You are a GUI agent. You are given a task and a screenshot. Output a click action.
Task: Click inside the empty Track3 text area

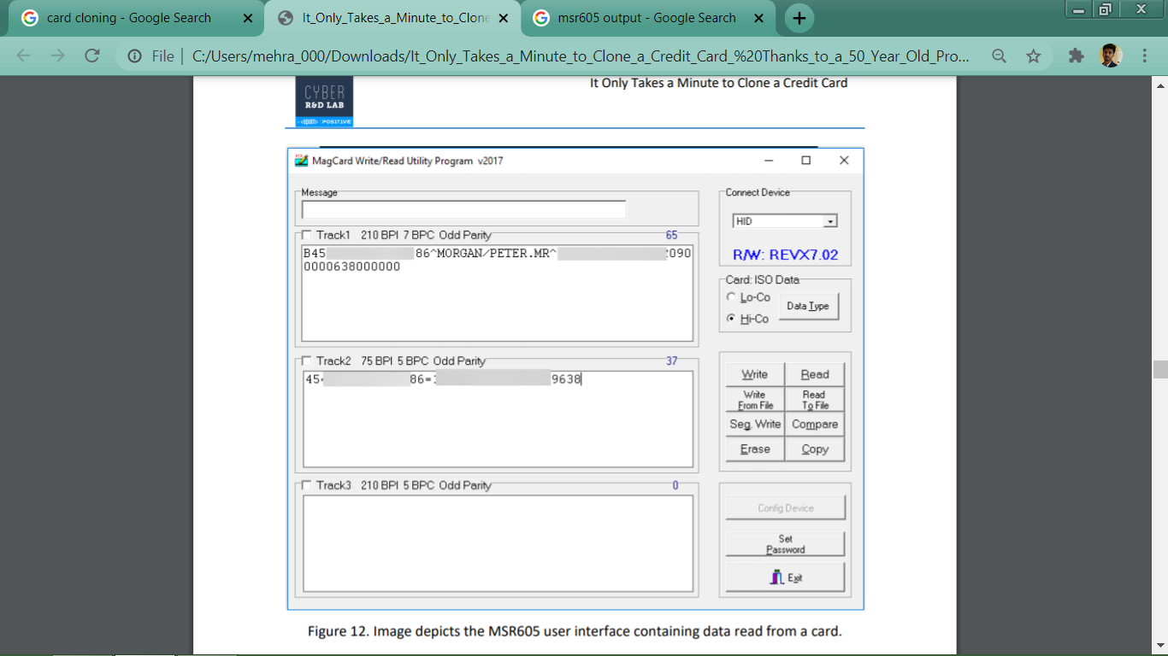pos(498,543)
